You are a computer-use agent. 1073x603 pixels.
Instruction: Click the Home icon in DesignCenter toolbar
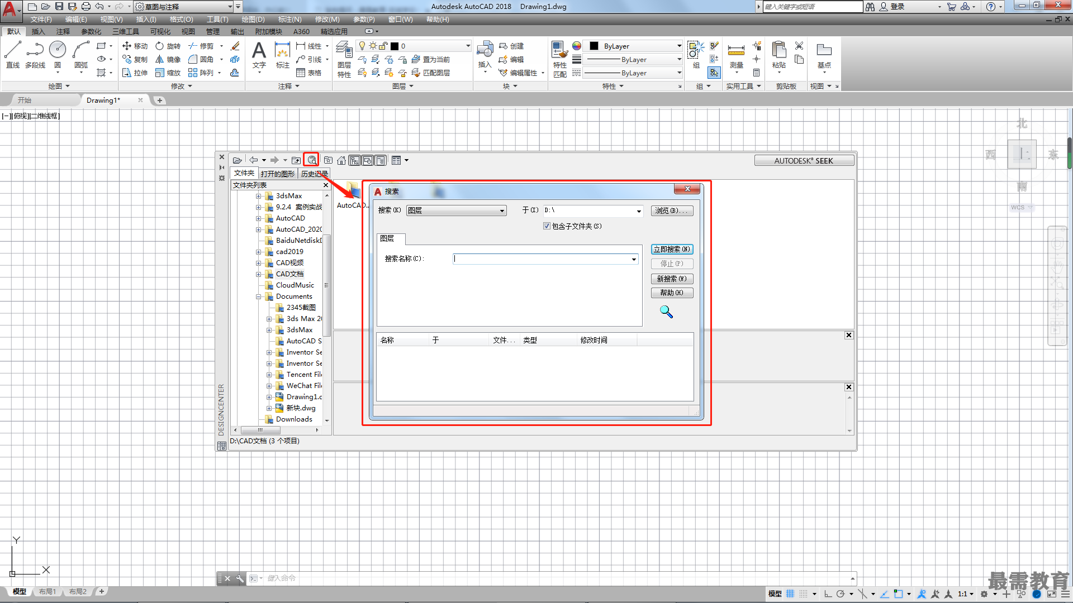pos(341,160)
